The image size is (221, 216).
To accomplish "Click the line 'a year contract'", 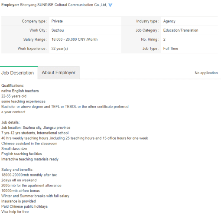I will 13,112.
